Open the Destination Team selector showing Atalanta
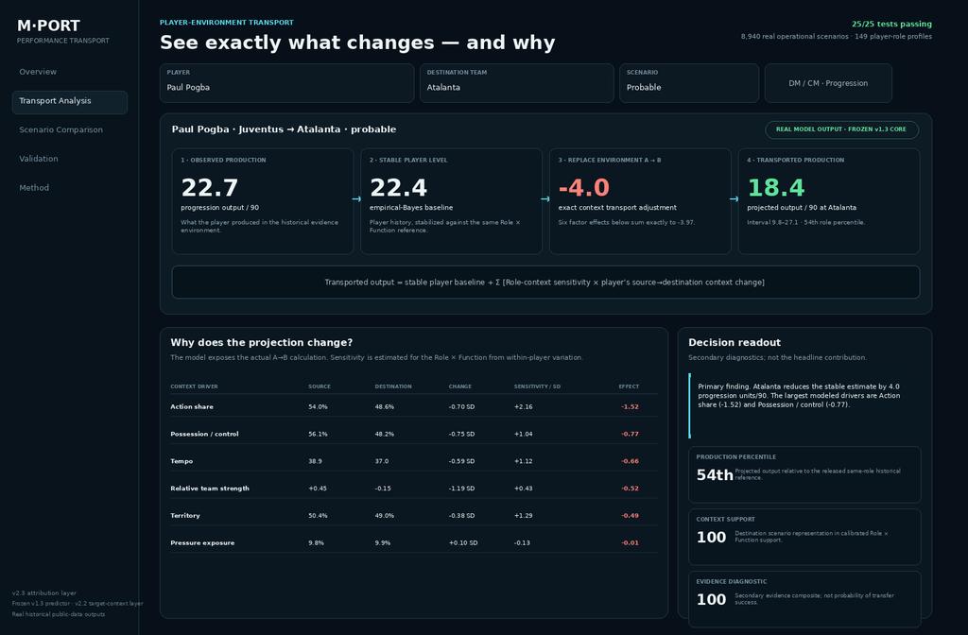Screen dimensions: 968x635 click(x=517, y=83)
